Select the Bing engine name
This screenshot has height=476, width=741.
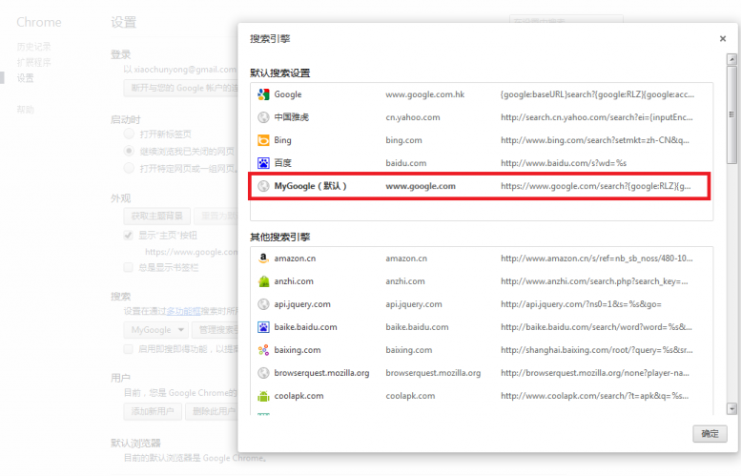282,140
